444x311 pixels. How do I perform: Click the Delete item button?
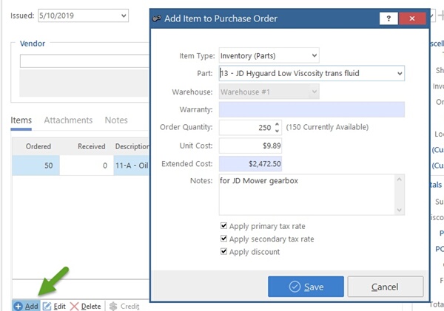click(x=86, y=306)
